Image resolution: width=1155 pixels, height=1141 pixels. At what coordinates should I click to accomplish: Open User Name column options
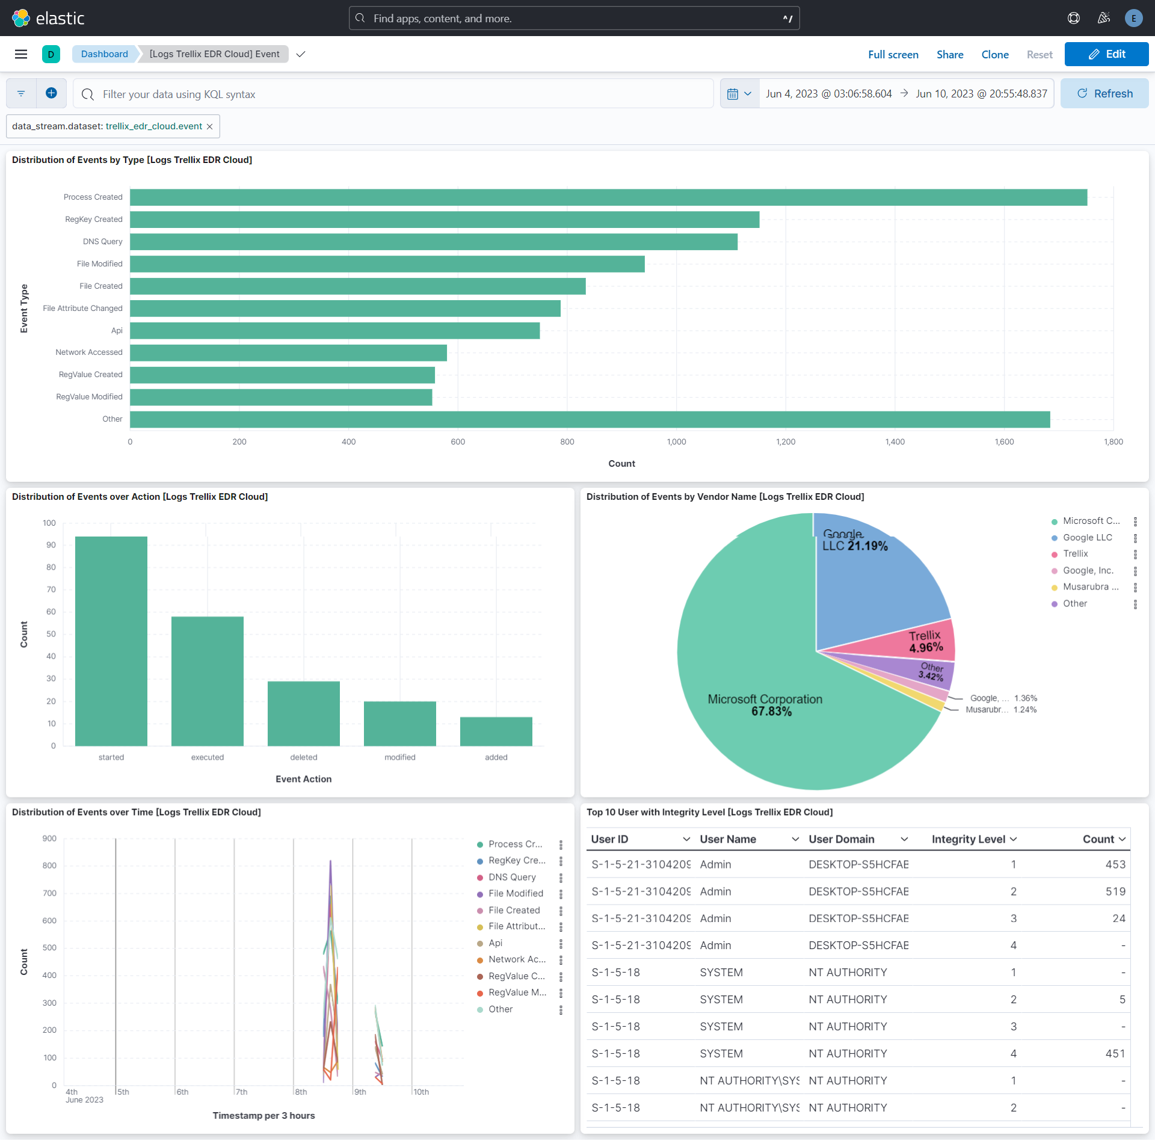pyautogui.click(x=795, y=840)
